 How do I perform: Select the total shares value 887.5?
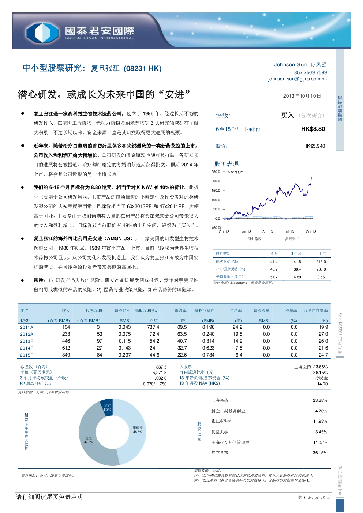point(161,367)
